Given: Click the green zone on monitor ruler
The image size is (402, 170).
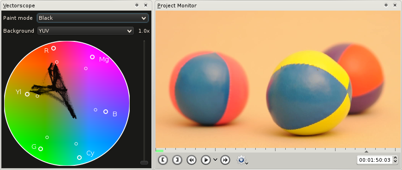Looking at the screenshot, I should 160,151.
